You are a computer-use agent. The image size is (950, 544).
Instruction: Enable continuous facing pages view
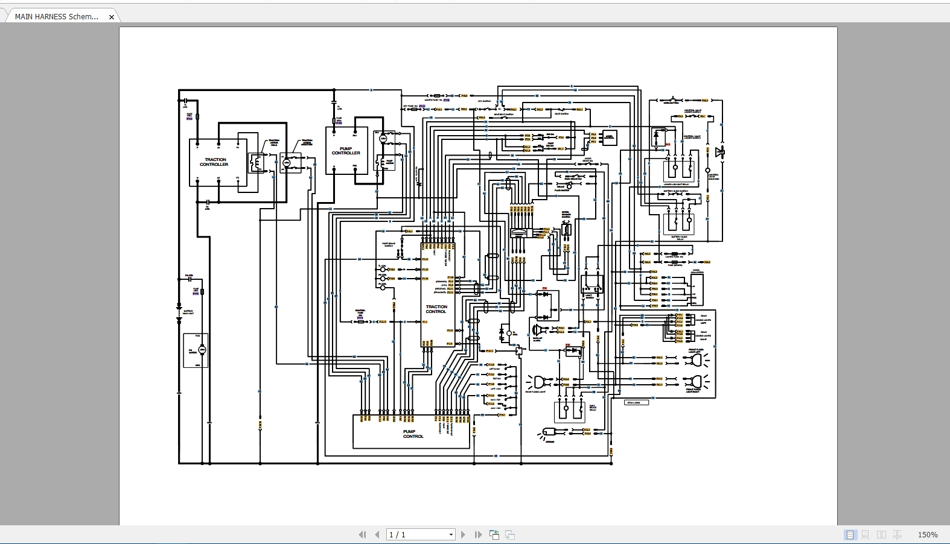pyautogui.click(x=897, y=534)
